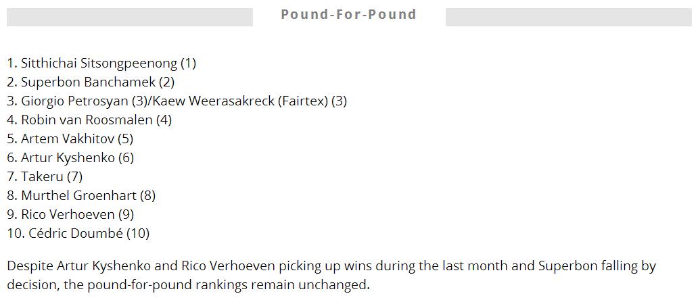Click Rico Verhoeven at rank nine
Screen dimensions: 700x302
click(x=68, y=215)
